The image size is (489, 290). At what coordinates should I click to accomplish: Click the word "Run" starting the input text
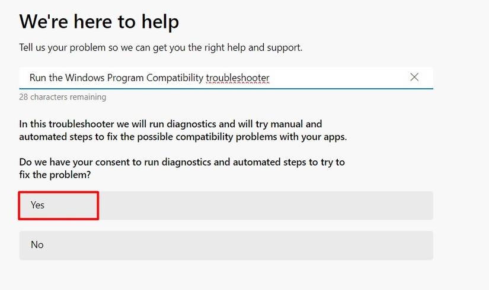pos(38,78)
